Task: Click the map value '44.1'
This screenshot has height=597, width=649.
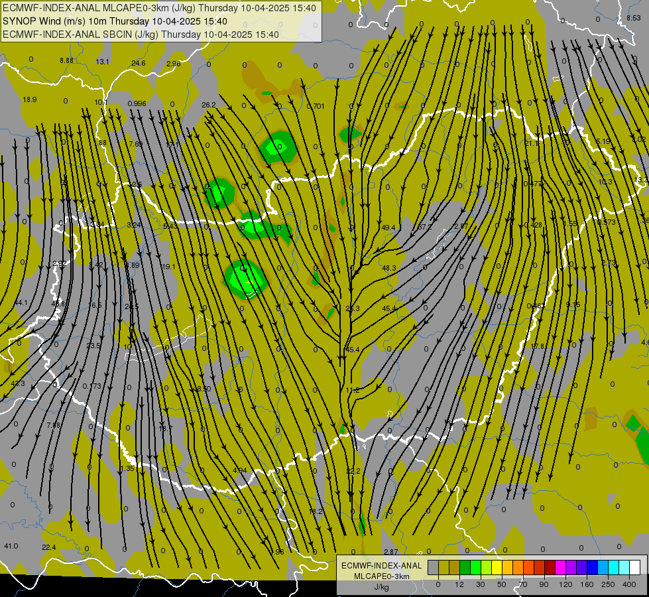Action: 21,302
